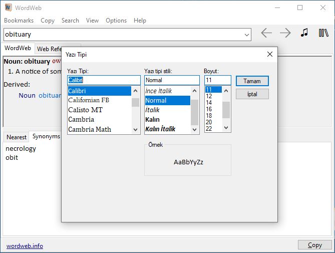The width and height of the screenshot is (335, 253).
Task: Select size 12
Action: coord(213,96)
